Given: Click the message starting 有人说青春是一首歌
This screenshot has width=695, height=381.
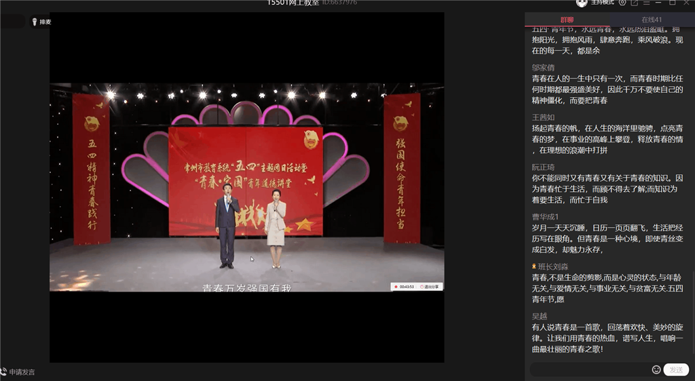Looking at the screenshot, I should click(x=607, y=338).
